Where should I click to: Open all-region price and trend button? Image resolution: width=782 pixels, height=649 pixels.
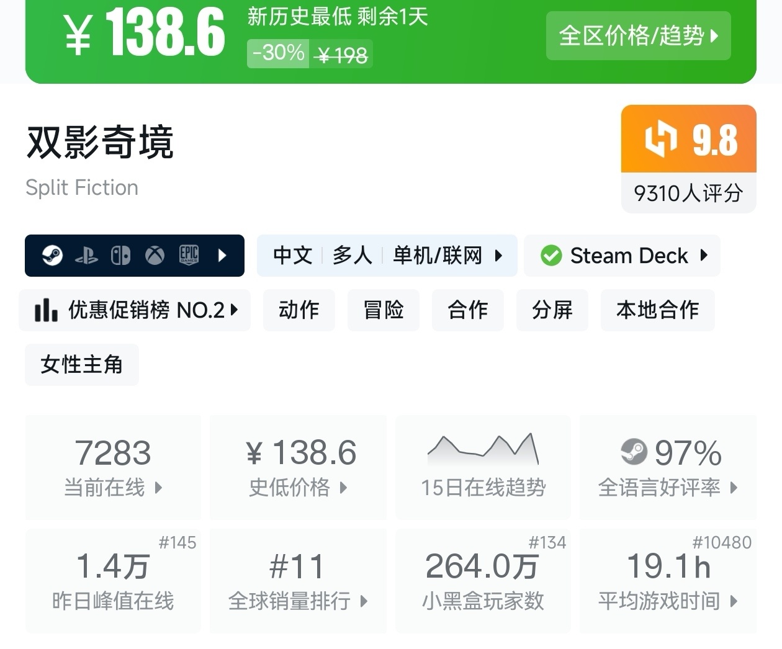(x=638, y=36)
